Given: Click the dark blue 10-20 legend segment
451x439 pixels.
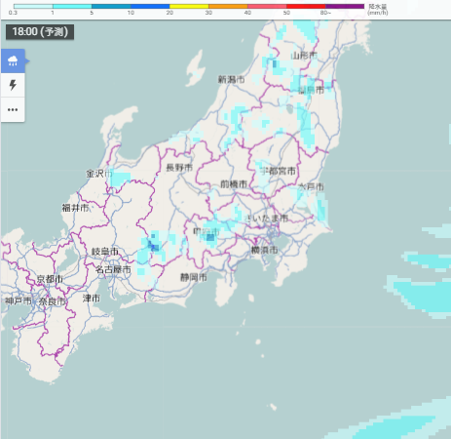Looking at the screenshot, I should (150, 6).
